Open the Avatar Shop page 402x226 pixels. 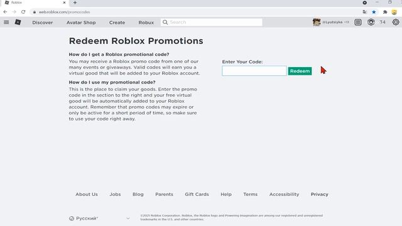(81, 23)
